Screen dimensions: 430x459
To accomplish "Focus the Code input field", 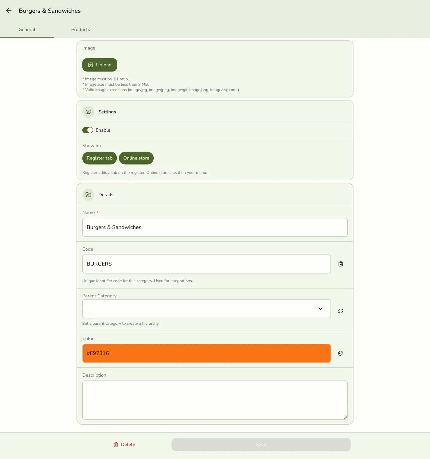I will (x=206, y=264).
